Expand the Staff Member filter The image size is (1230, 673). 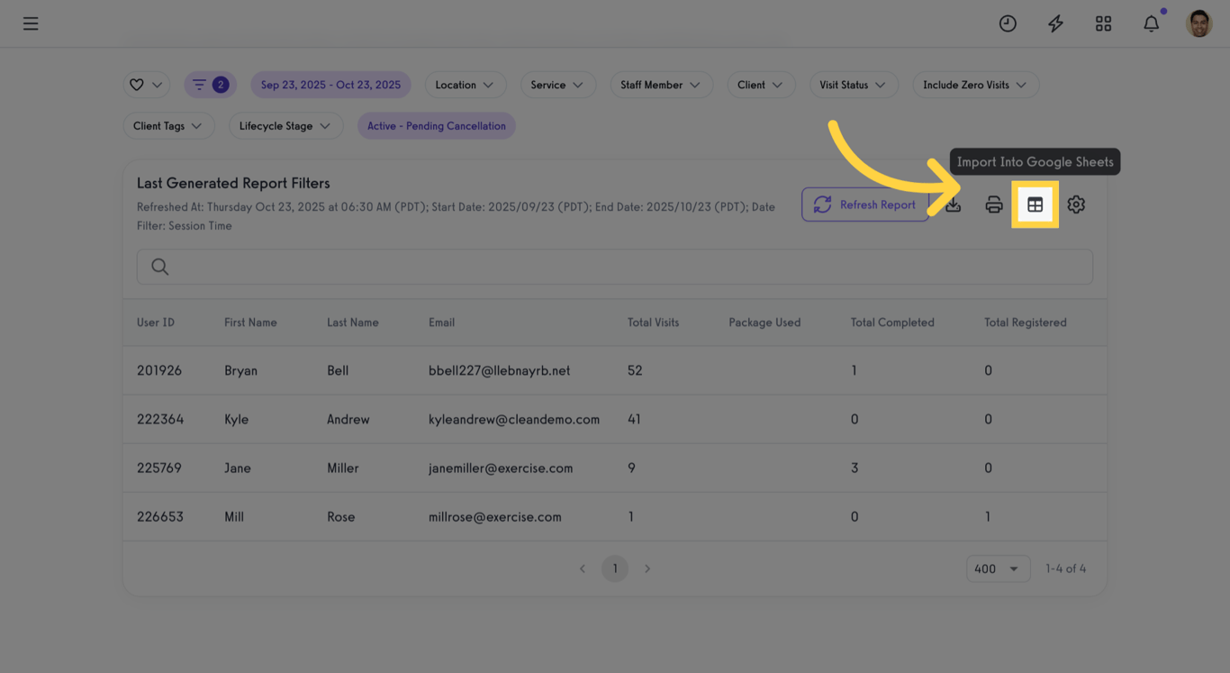tap(662, 85)
